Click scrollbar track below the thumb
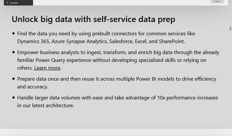 pyautogui.click(x=230, y=80)
